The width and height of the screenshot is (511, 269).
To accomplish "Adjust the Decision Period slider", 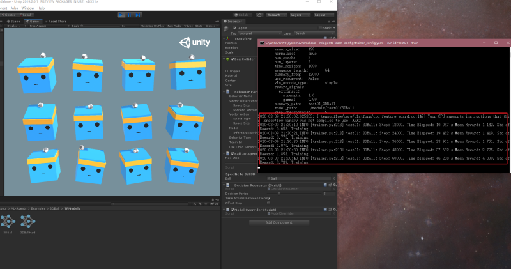I will pos(295,194).
